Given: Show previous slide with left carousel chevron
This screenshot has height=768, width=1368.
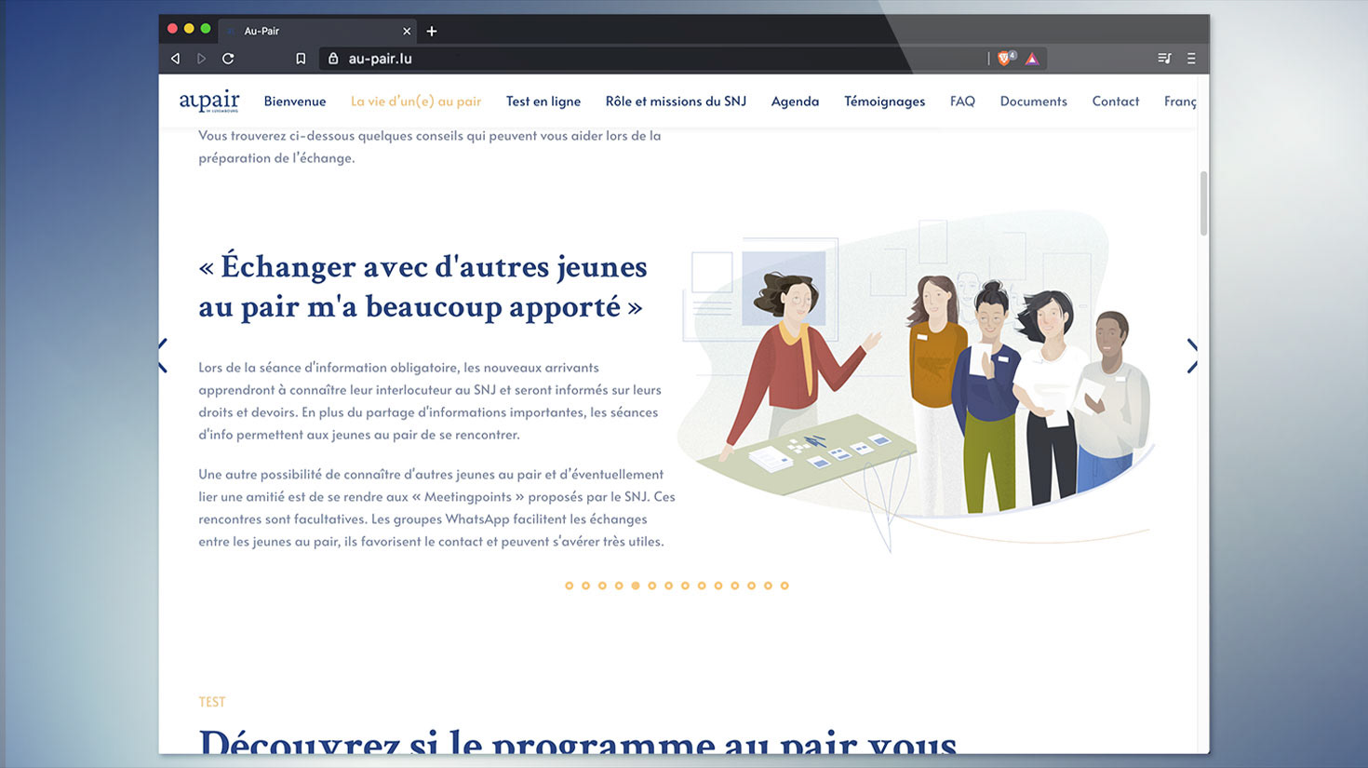Looking at the screenshot, I should tap(163, 356).
